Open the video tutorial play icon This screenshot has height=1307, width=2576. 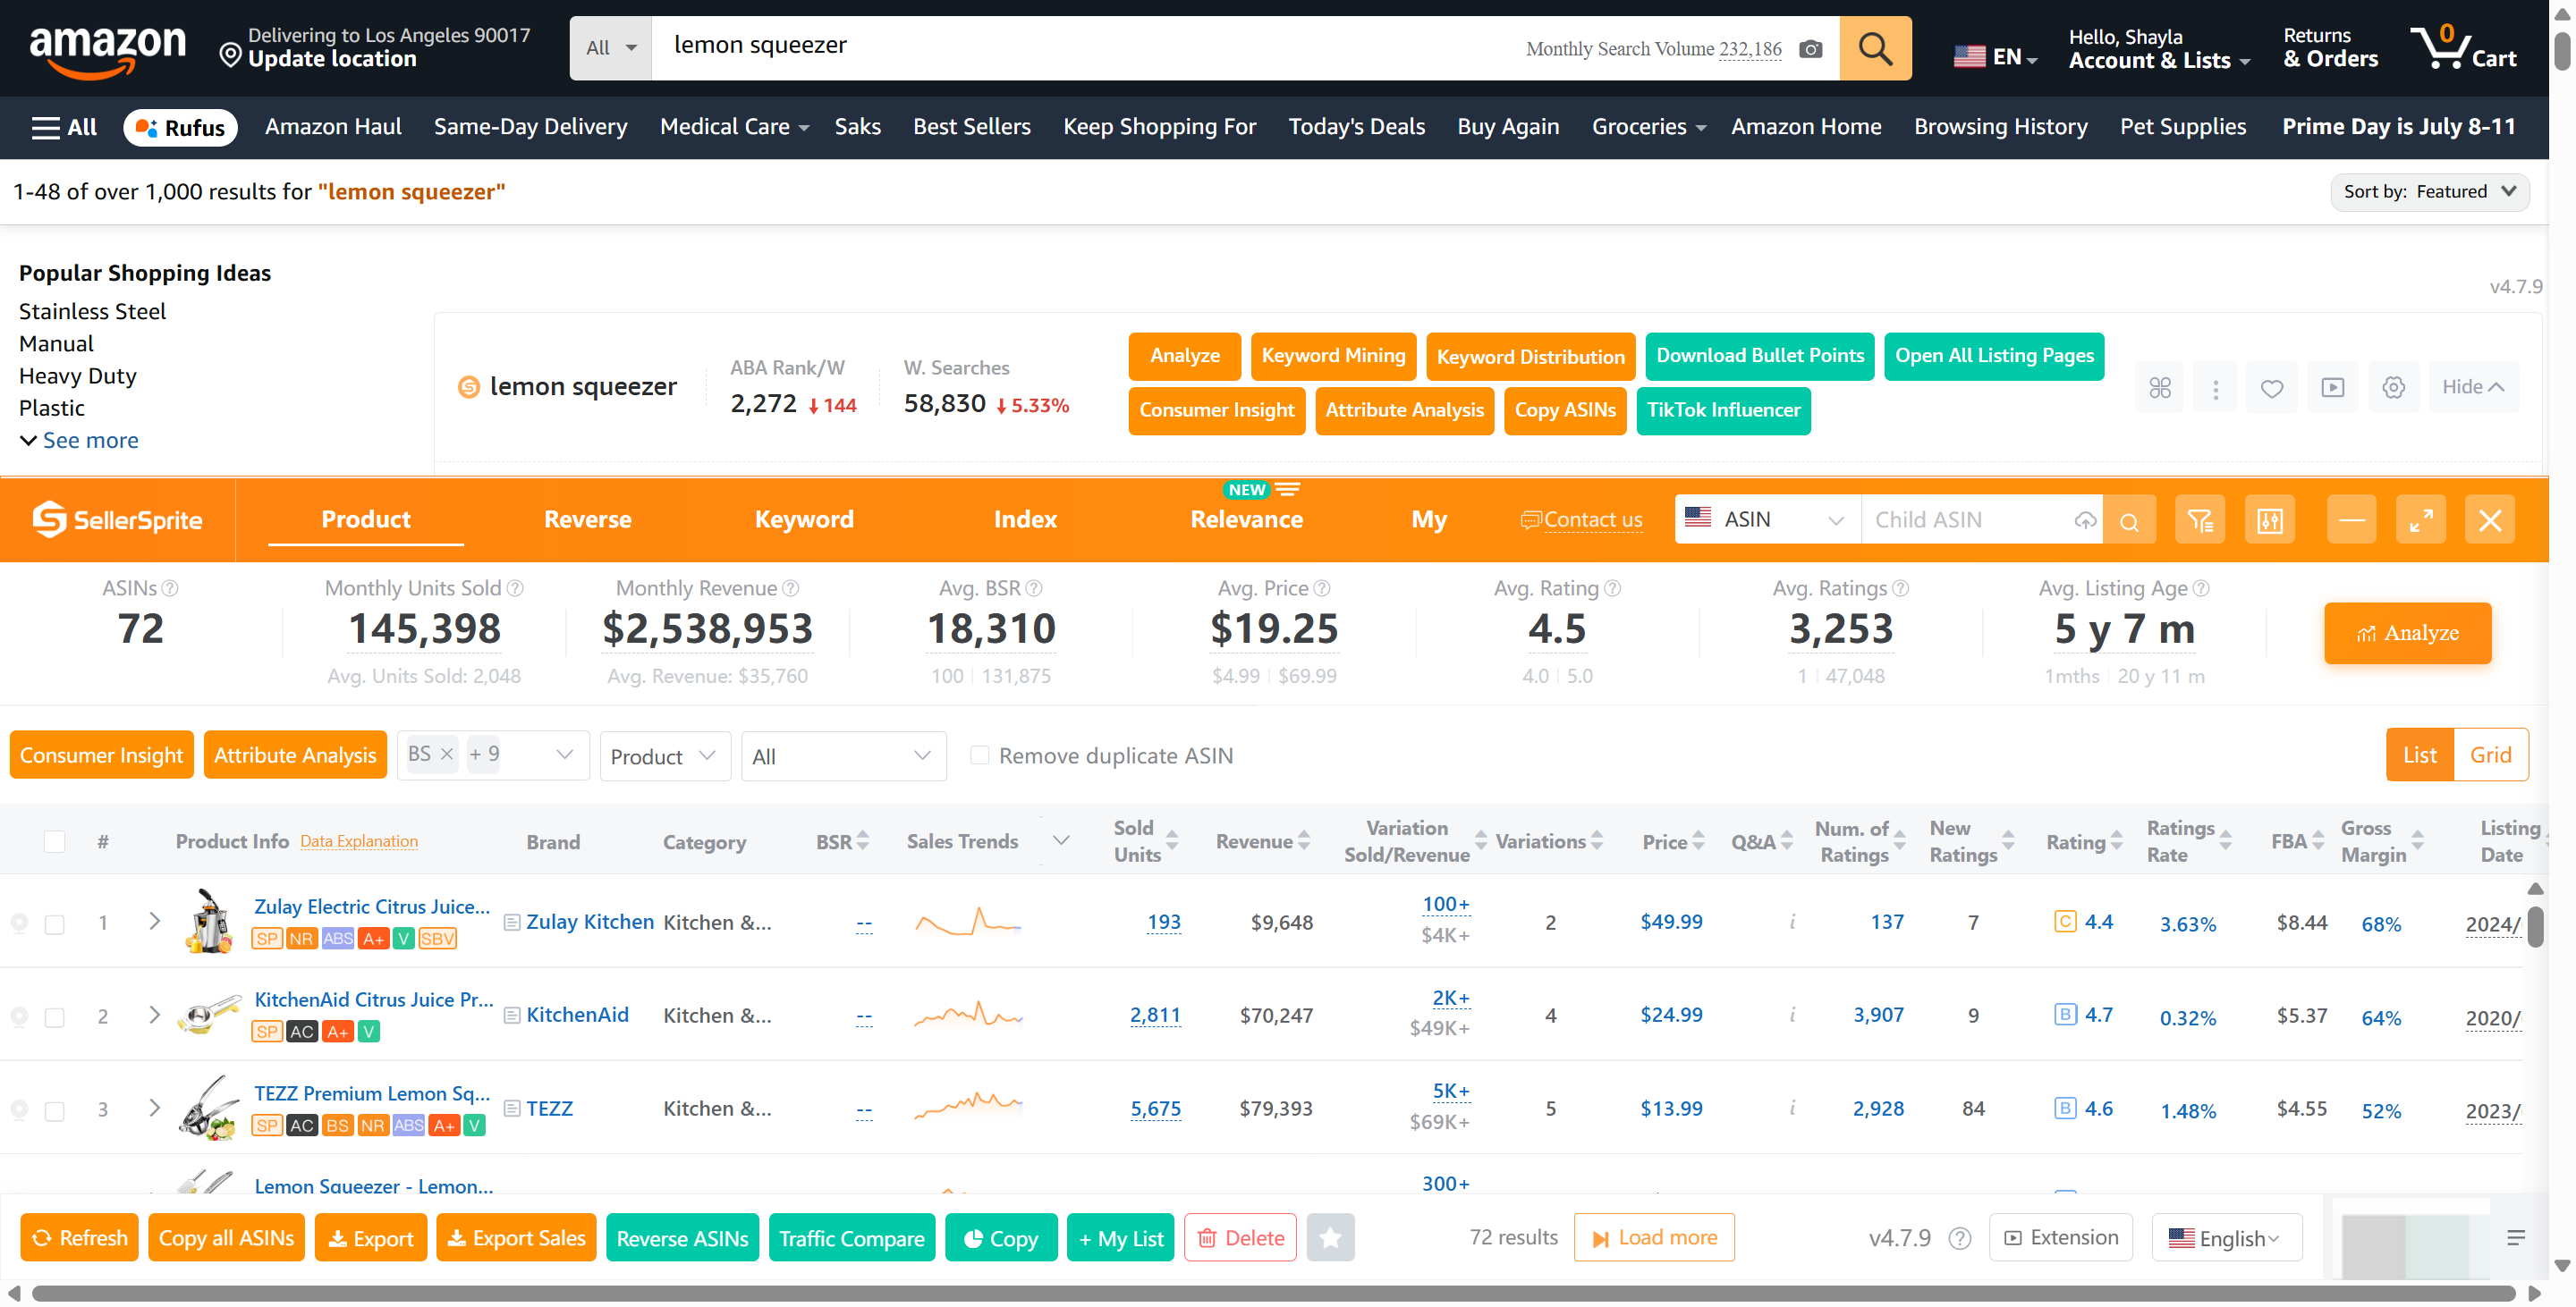click(x=2332, y=388)
